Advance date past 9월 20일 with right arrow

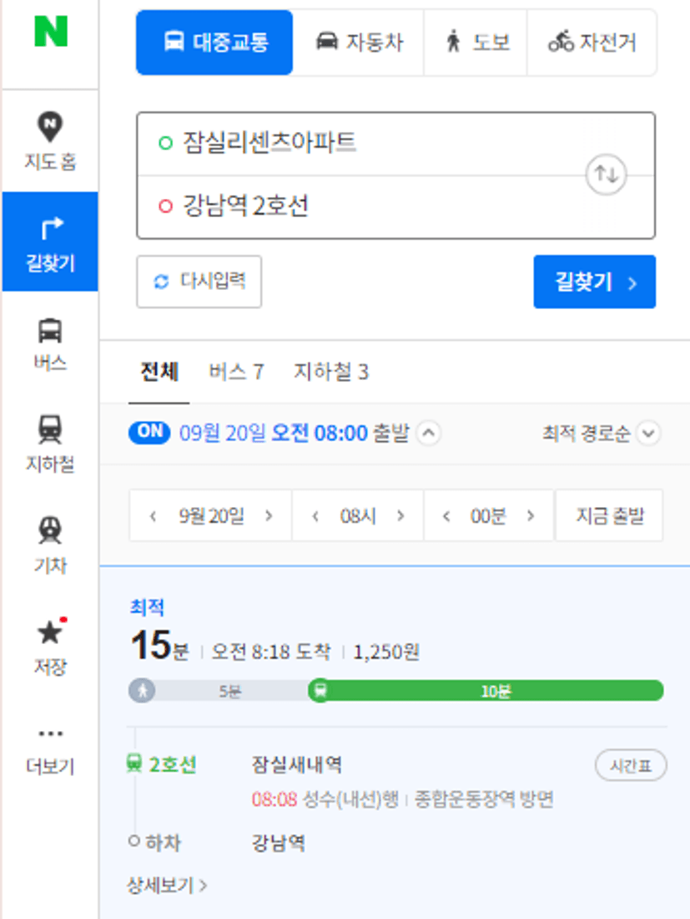tap(269, 515)
